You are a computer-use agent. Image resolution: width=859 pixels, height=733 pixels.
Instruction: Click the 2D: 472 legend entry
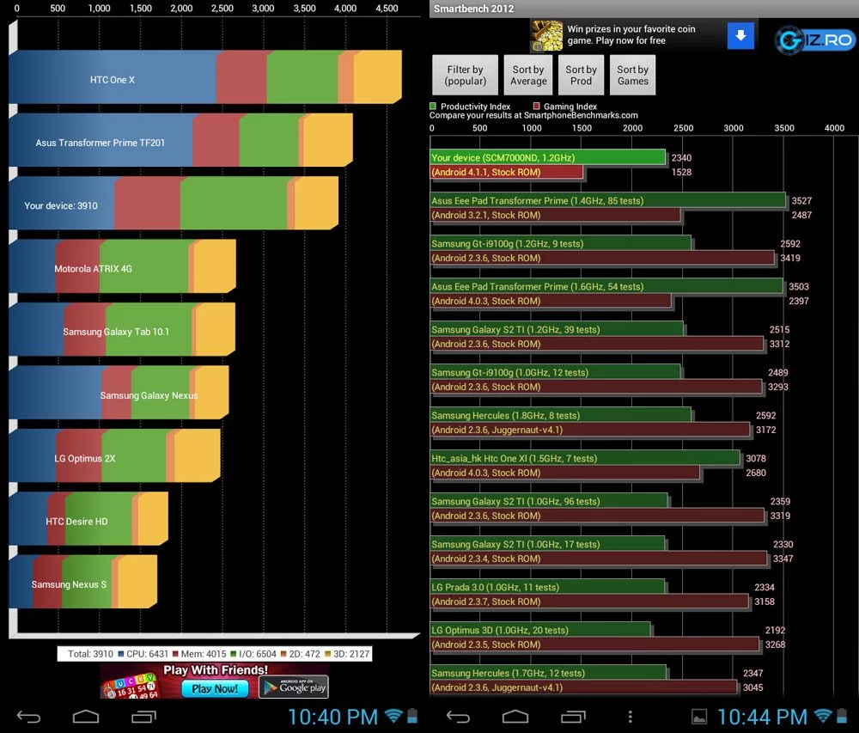click(301, 654)
